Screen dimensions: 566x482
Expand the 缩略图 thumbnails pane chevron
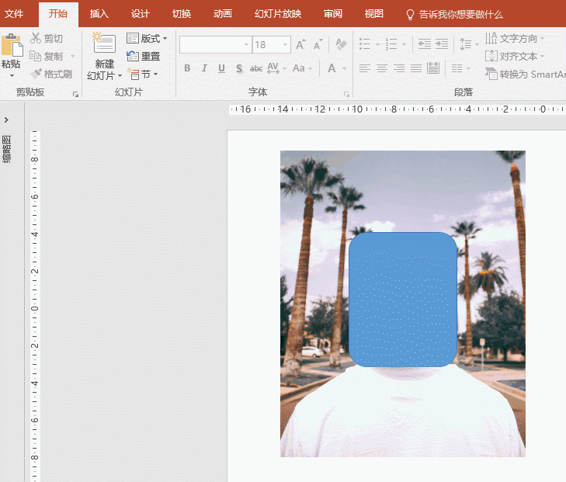coord(6,120)
